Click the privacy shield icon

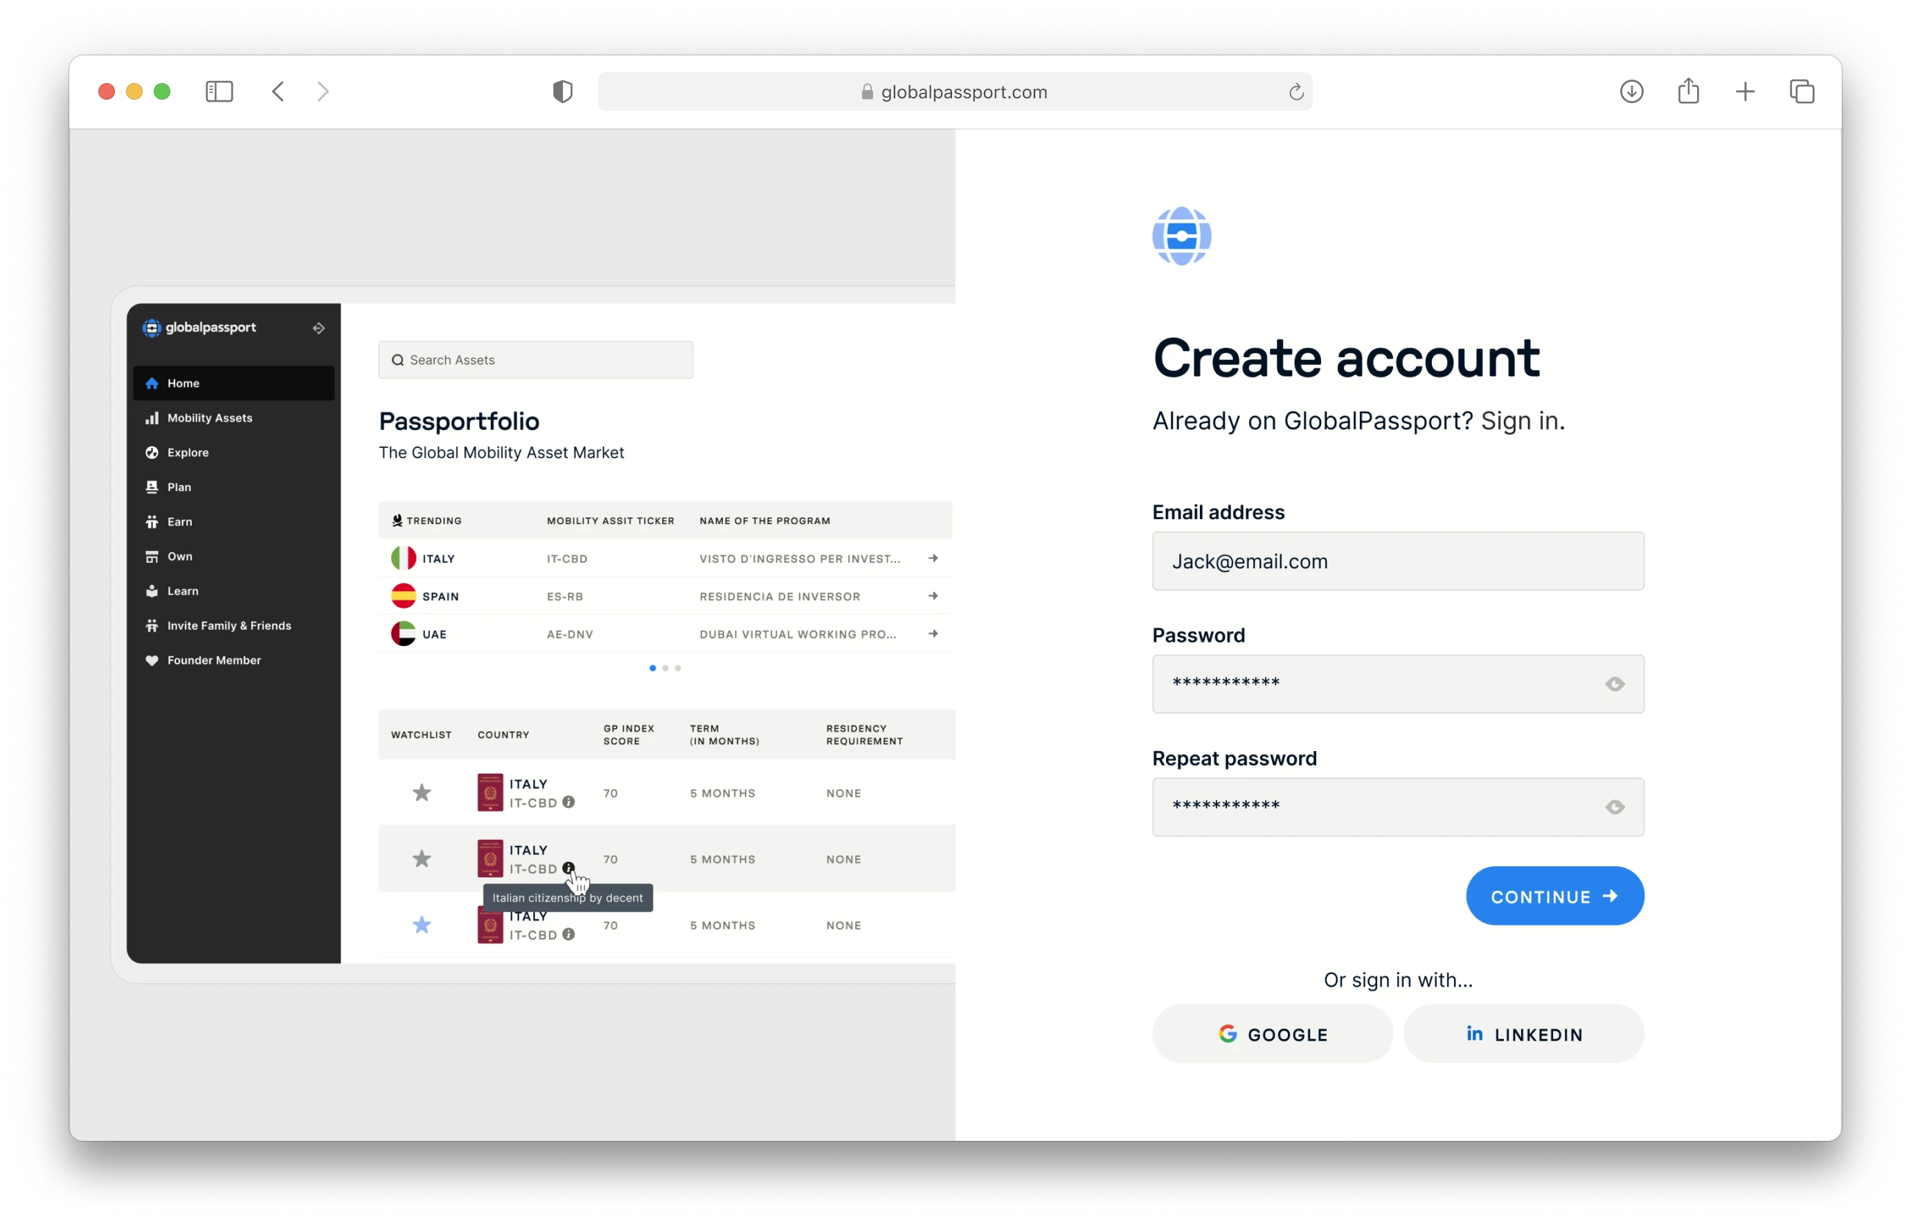[563, 91]
